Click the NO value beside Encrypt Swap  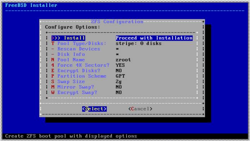click(119, 92)
